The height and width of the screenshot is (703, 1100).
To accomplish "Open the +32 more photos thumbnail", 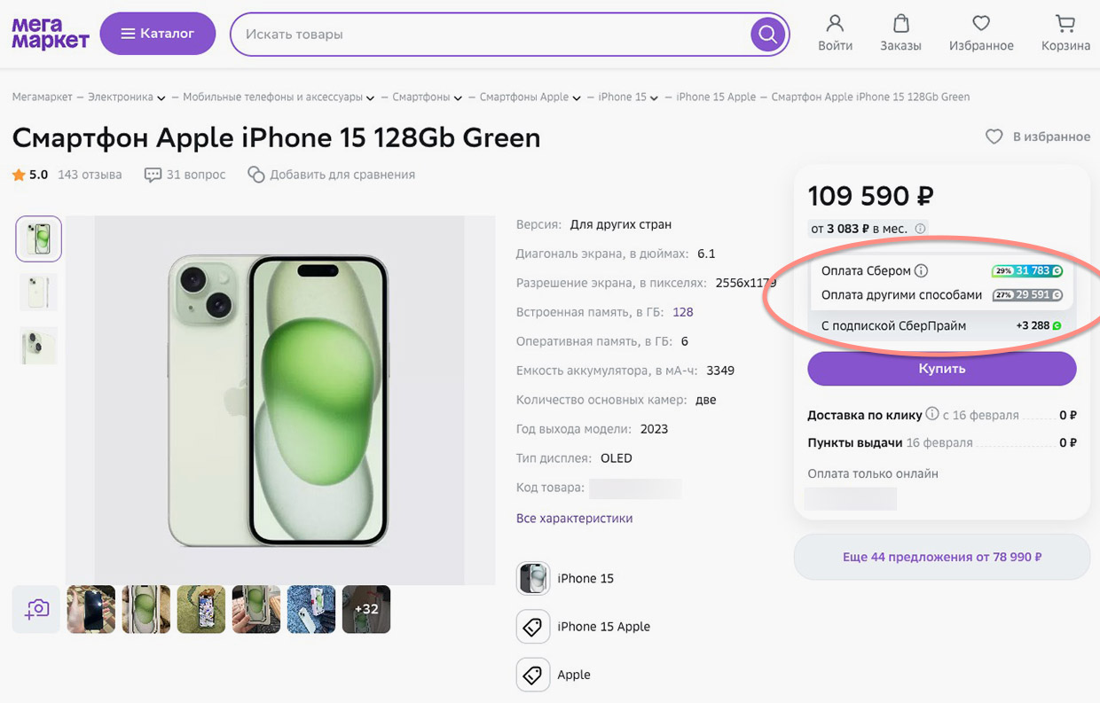I will click(366, 609).
